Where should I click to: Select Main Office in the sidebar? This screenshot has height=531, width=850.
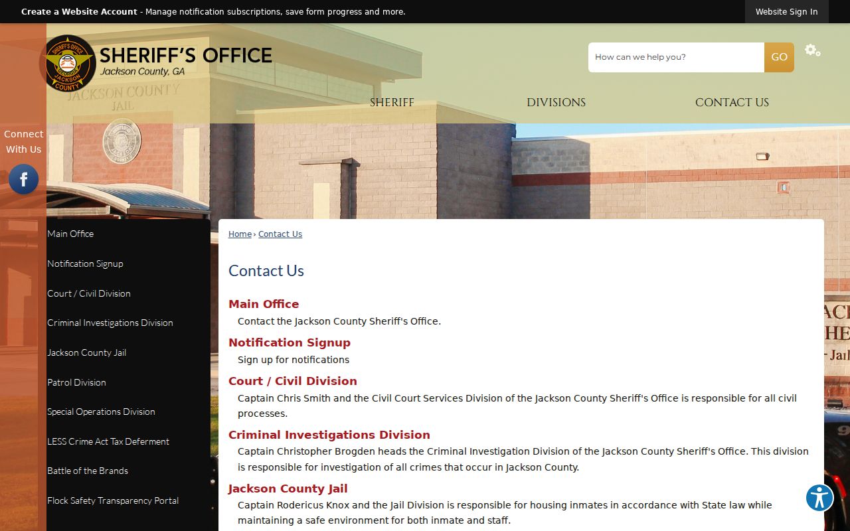click(70, 234)
